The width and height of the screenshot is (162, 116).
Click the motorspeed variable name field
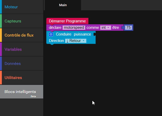click(74, 28)
